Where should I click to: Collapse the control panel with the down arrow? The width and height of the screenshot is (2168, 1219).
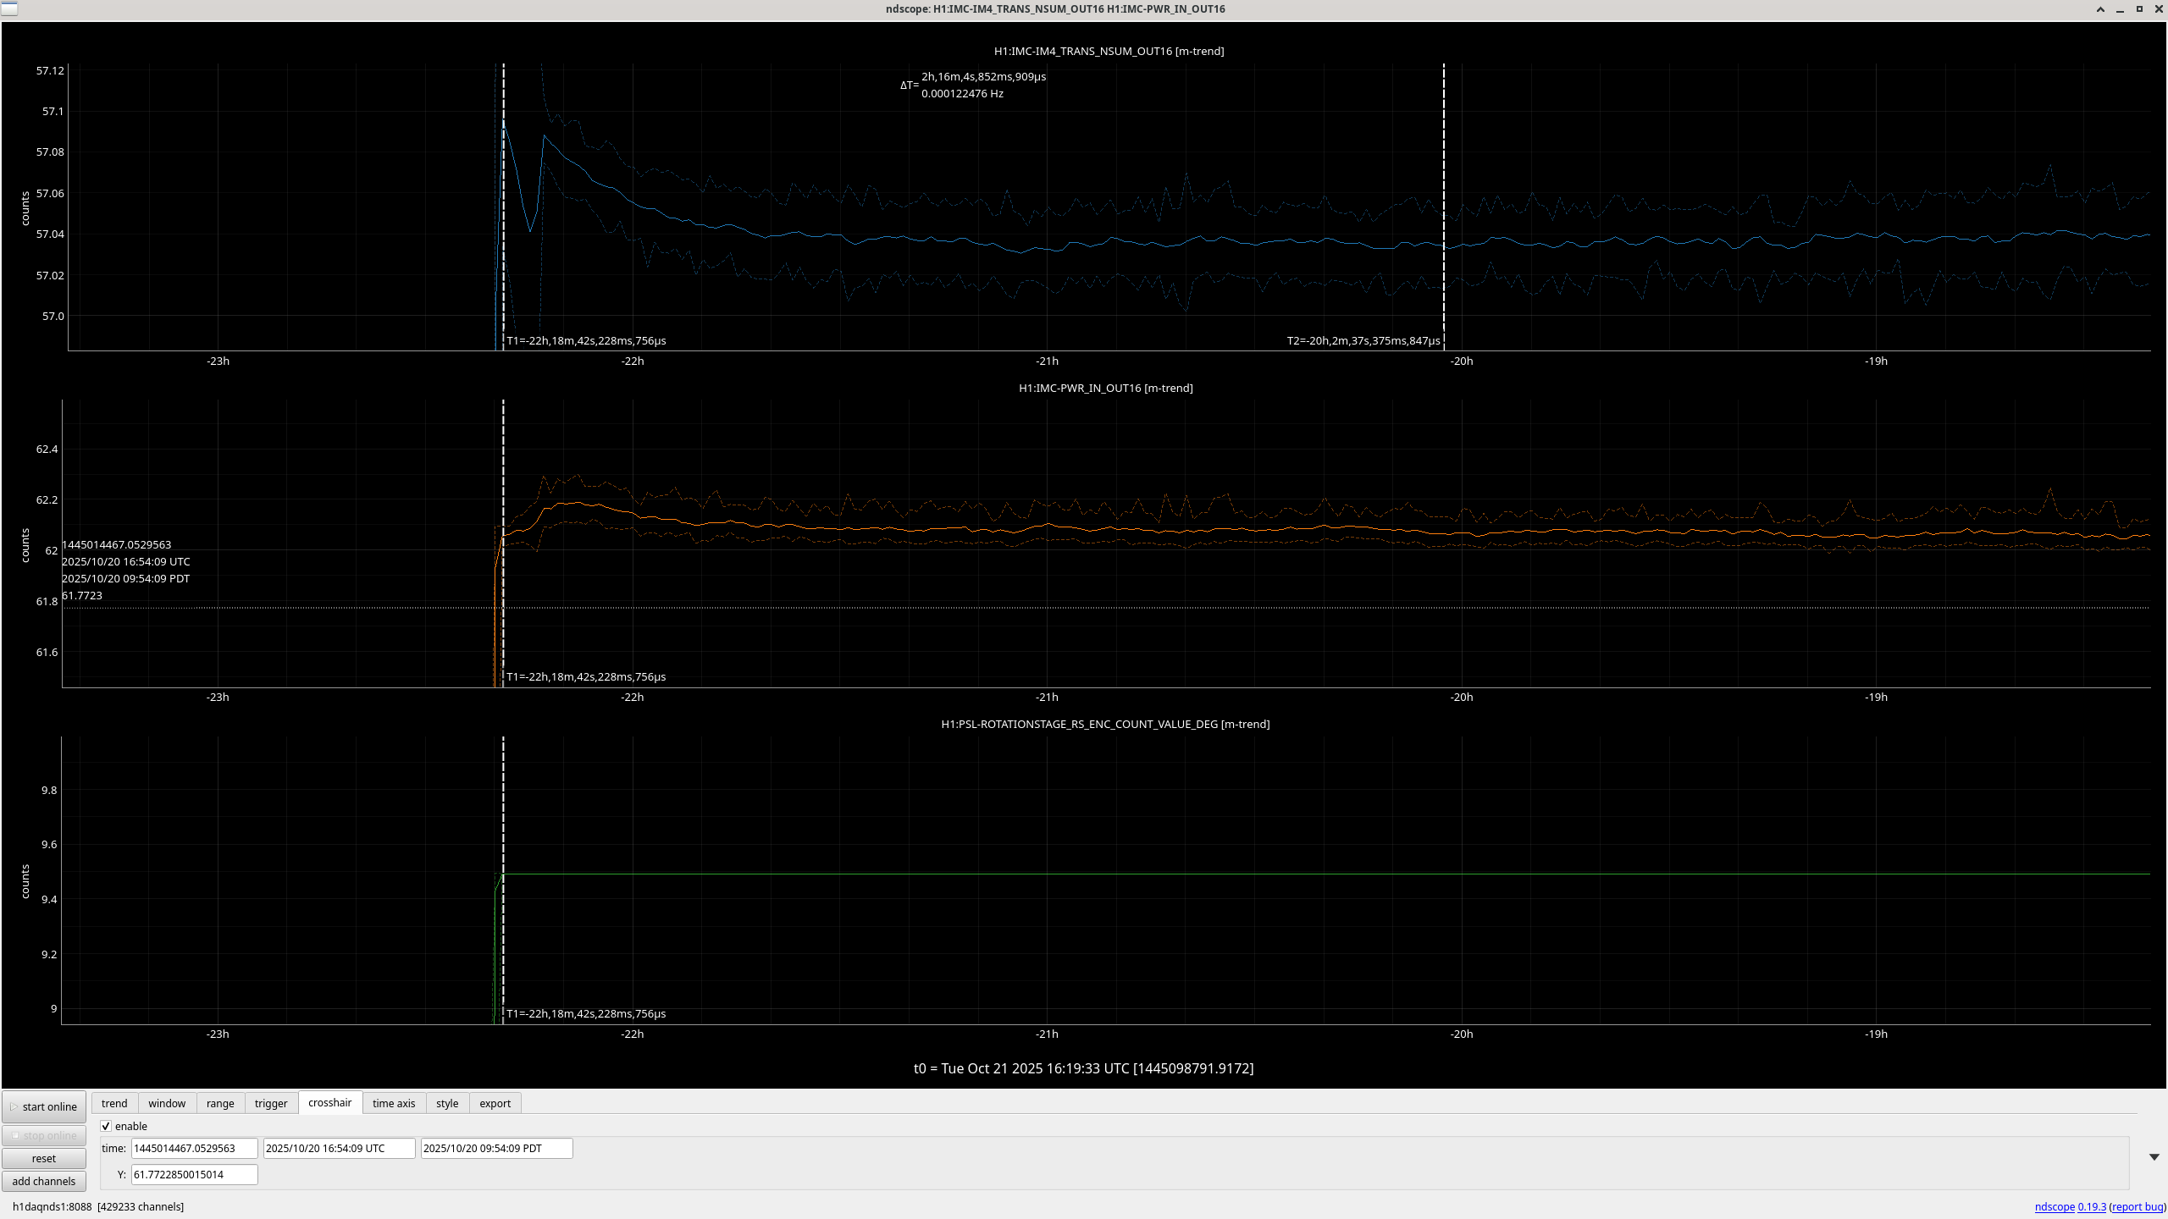[x=2154, y=1156]
